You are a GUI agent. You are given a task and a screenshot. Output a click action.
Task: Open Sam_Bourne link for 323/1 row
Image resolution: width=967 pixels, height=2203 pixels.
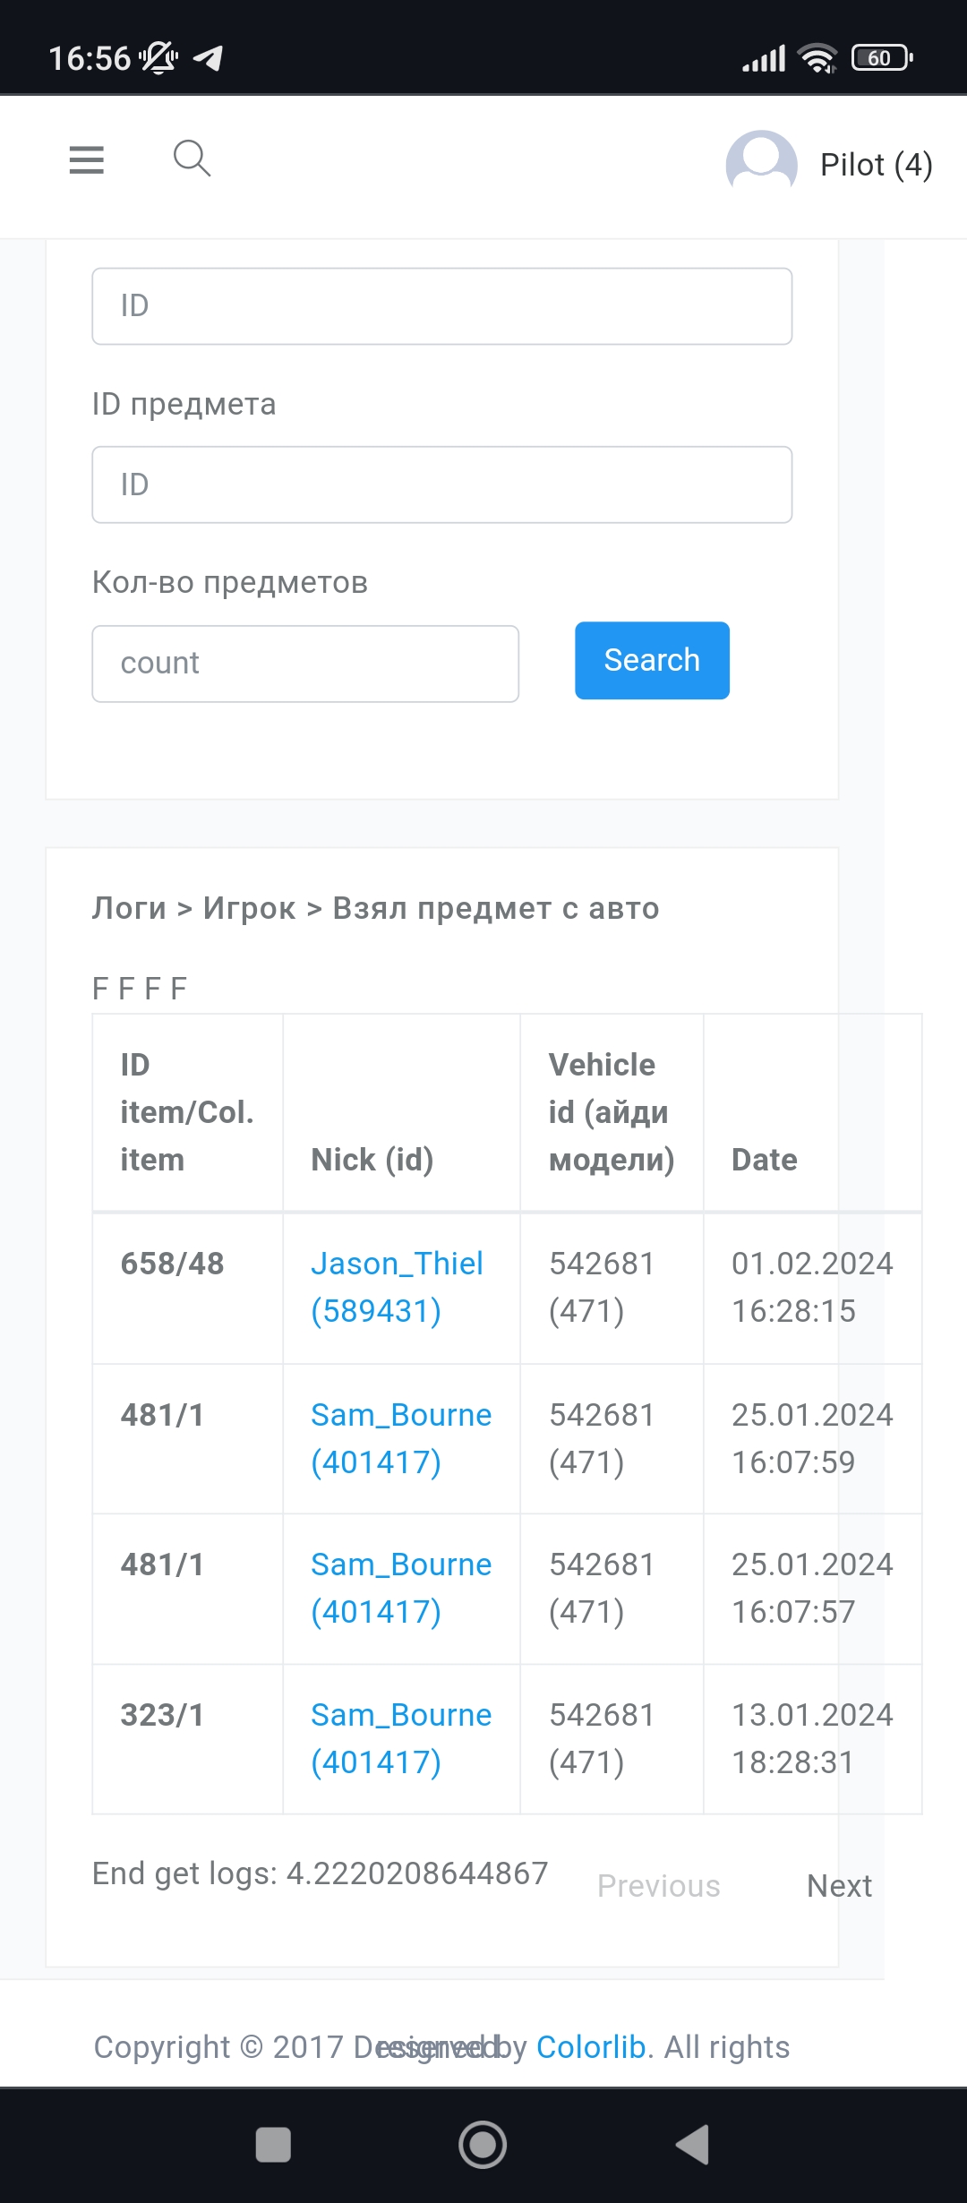pyautogui.click(x=401, y=1738)
